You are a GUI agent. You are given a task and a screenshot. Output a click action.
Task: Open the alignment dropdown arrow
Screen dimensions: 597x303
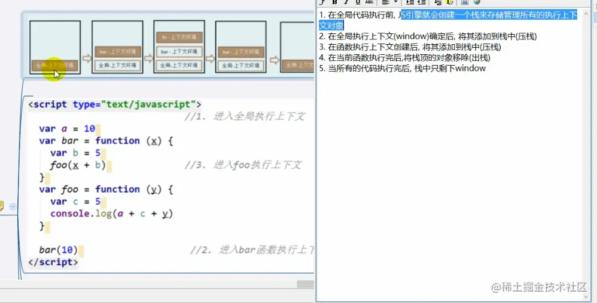coord(395,2)
